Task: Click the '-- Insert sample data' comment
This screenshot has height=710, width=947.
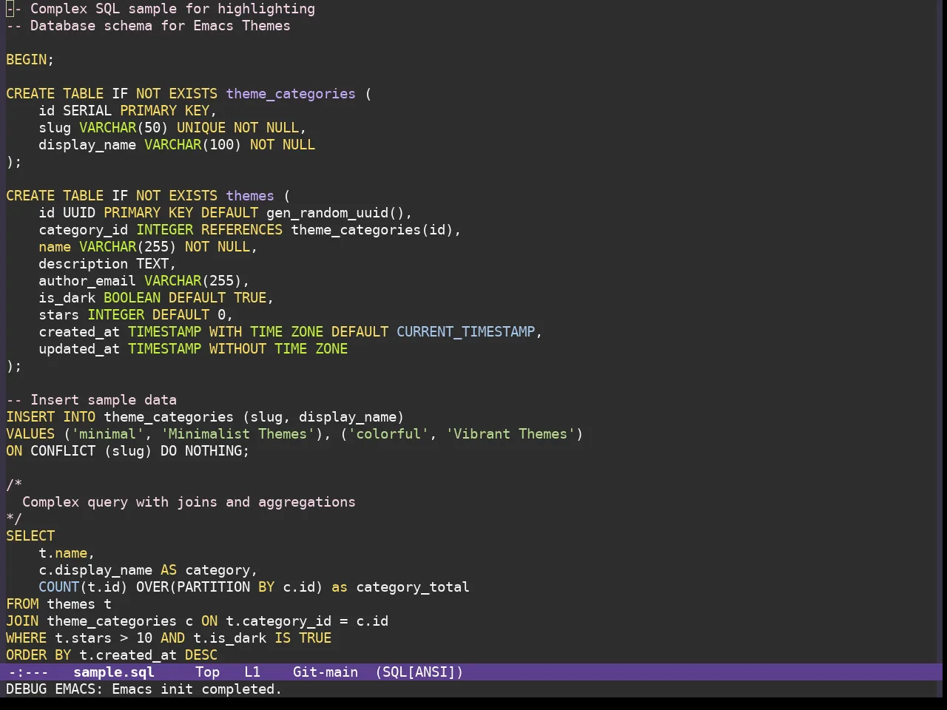Action: click(92, 400)
